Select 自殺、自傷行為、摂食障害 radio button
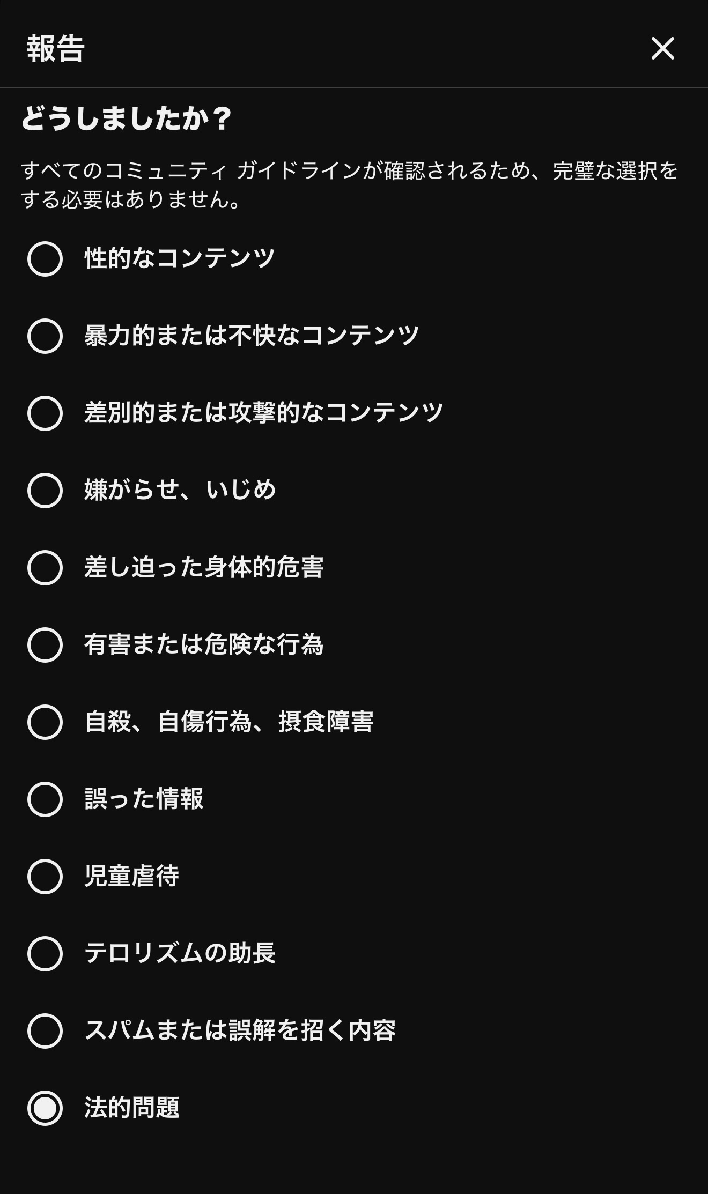 [x=45, y=722]
